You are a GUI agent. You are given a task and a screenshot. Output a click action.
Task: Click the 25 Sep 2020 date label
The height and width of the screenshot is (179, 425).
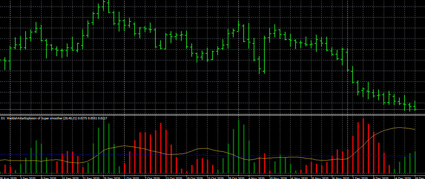[x=112, y=178]
